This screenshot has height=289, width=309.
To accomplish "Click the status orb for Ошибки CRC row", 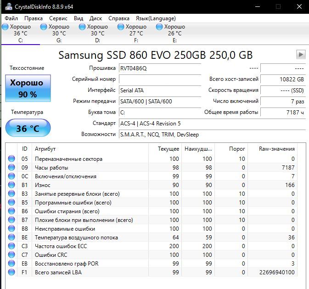I will coord(11,255).
